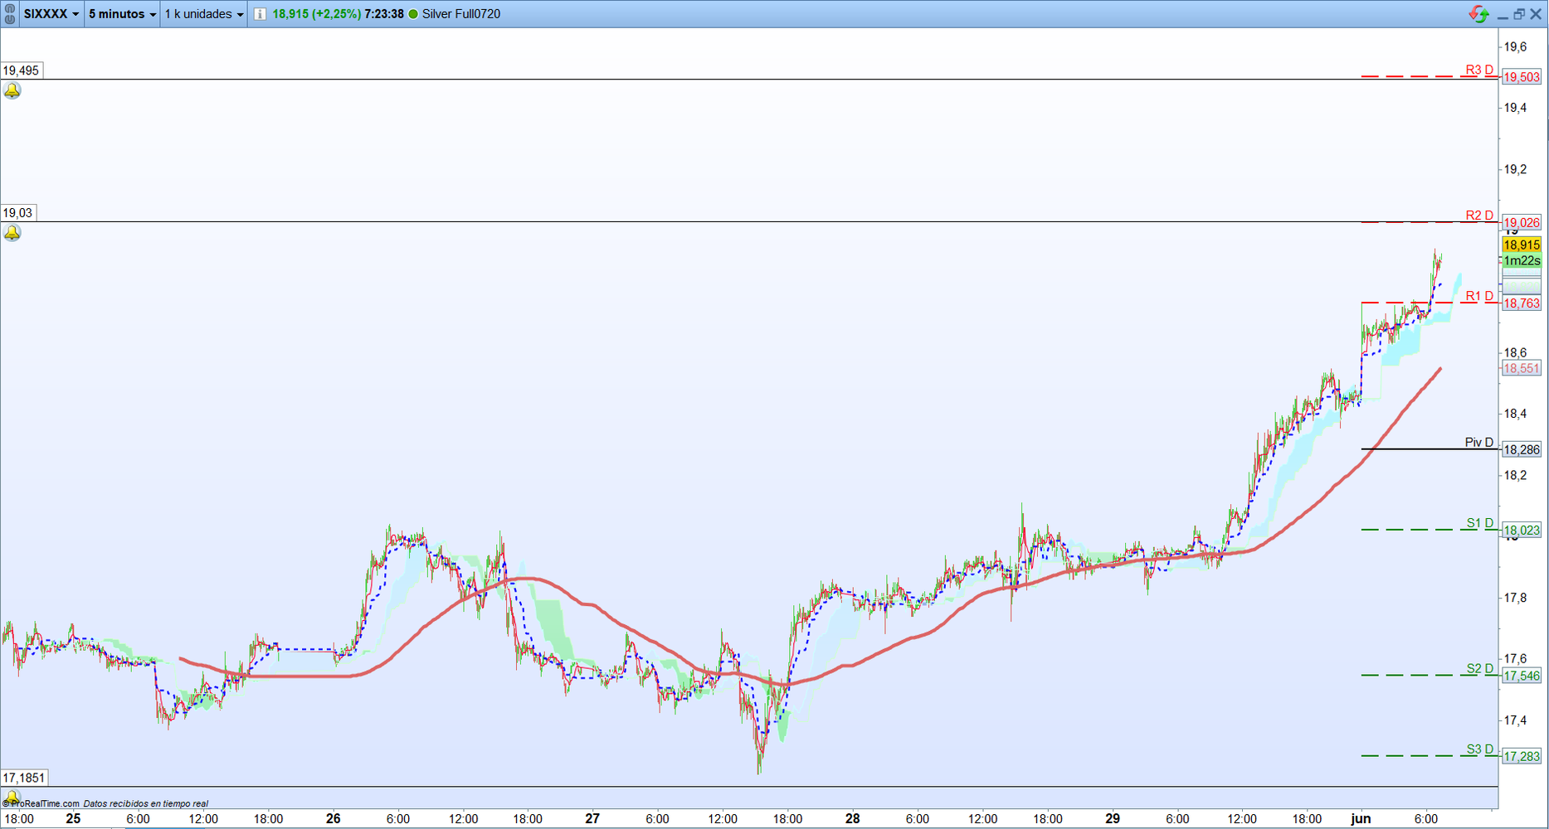Viewport: 1549px width, 829px height.
Task: Open the SIXXXX instrument dropdown
Action: pyautogui.click(x=51, y=14)
